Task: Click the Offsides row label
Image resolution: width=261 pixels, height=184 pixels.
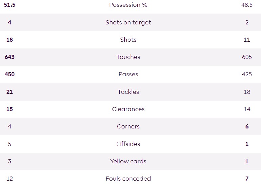Action: click(x=128, y=144)
